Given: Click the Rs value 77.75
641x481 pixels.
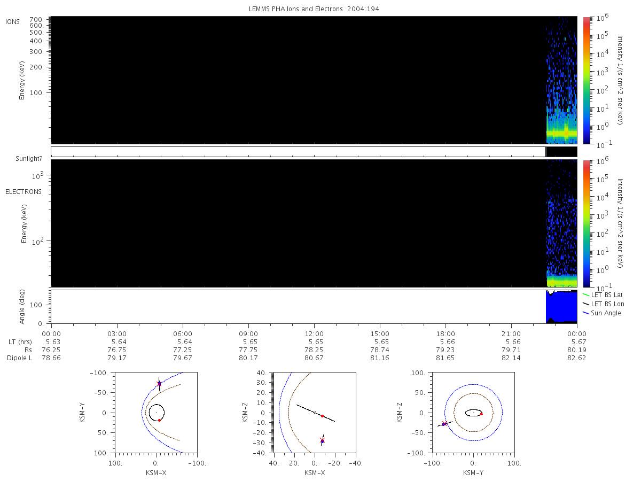Looking at the screenshot, I should (x=248, y=350).
